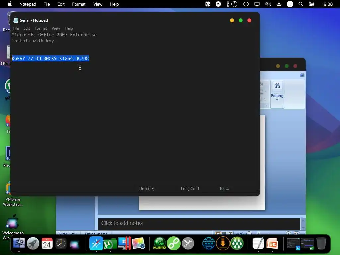This screenshot has height=255, width=340.
Task: Open the PowerPoint icon in the dock
Action: (272, 244)
